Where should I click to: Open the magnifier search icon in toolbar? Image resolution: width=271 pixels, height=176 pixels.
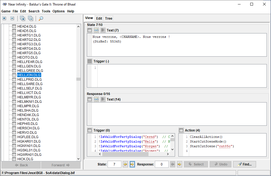41,18
